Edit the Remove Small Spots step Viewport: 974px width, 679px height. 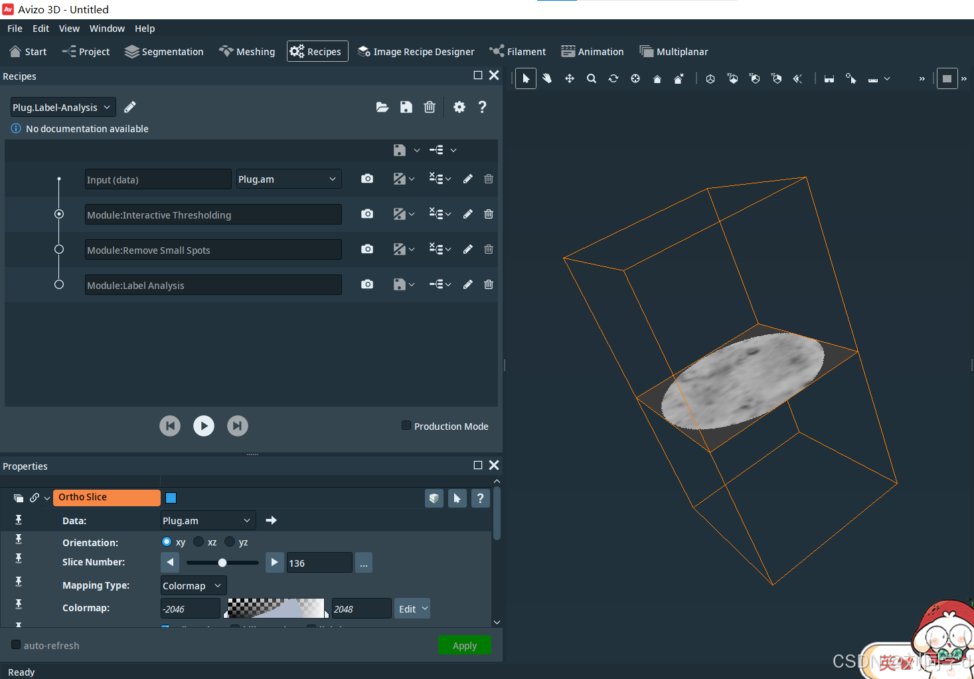tap(468, 249)
